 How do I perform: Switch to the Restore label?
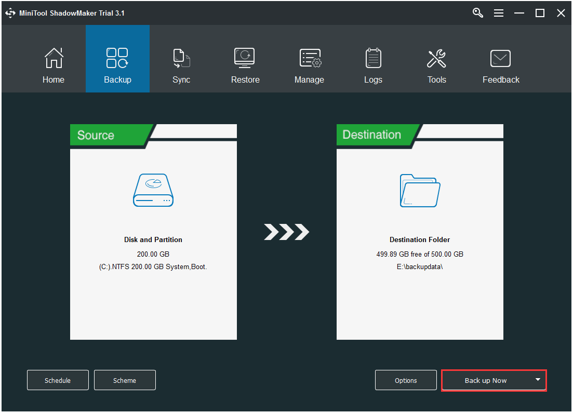coord(245,79)
